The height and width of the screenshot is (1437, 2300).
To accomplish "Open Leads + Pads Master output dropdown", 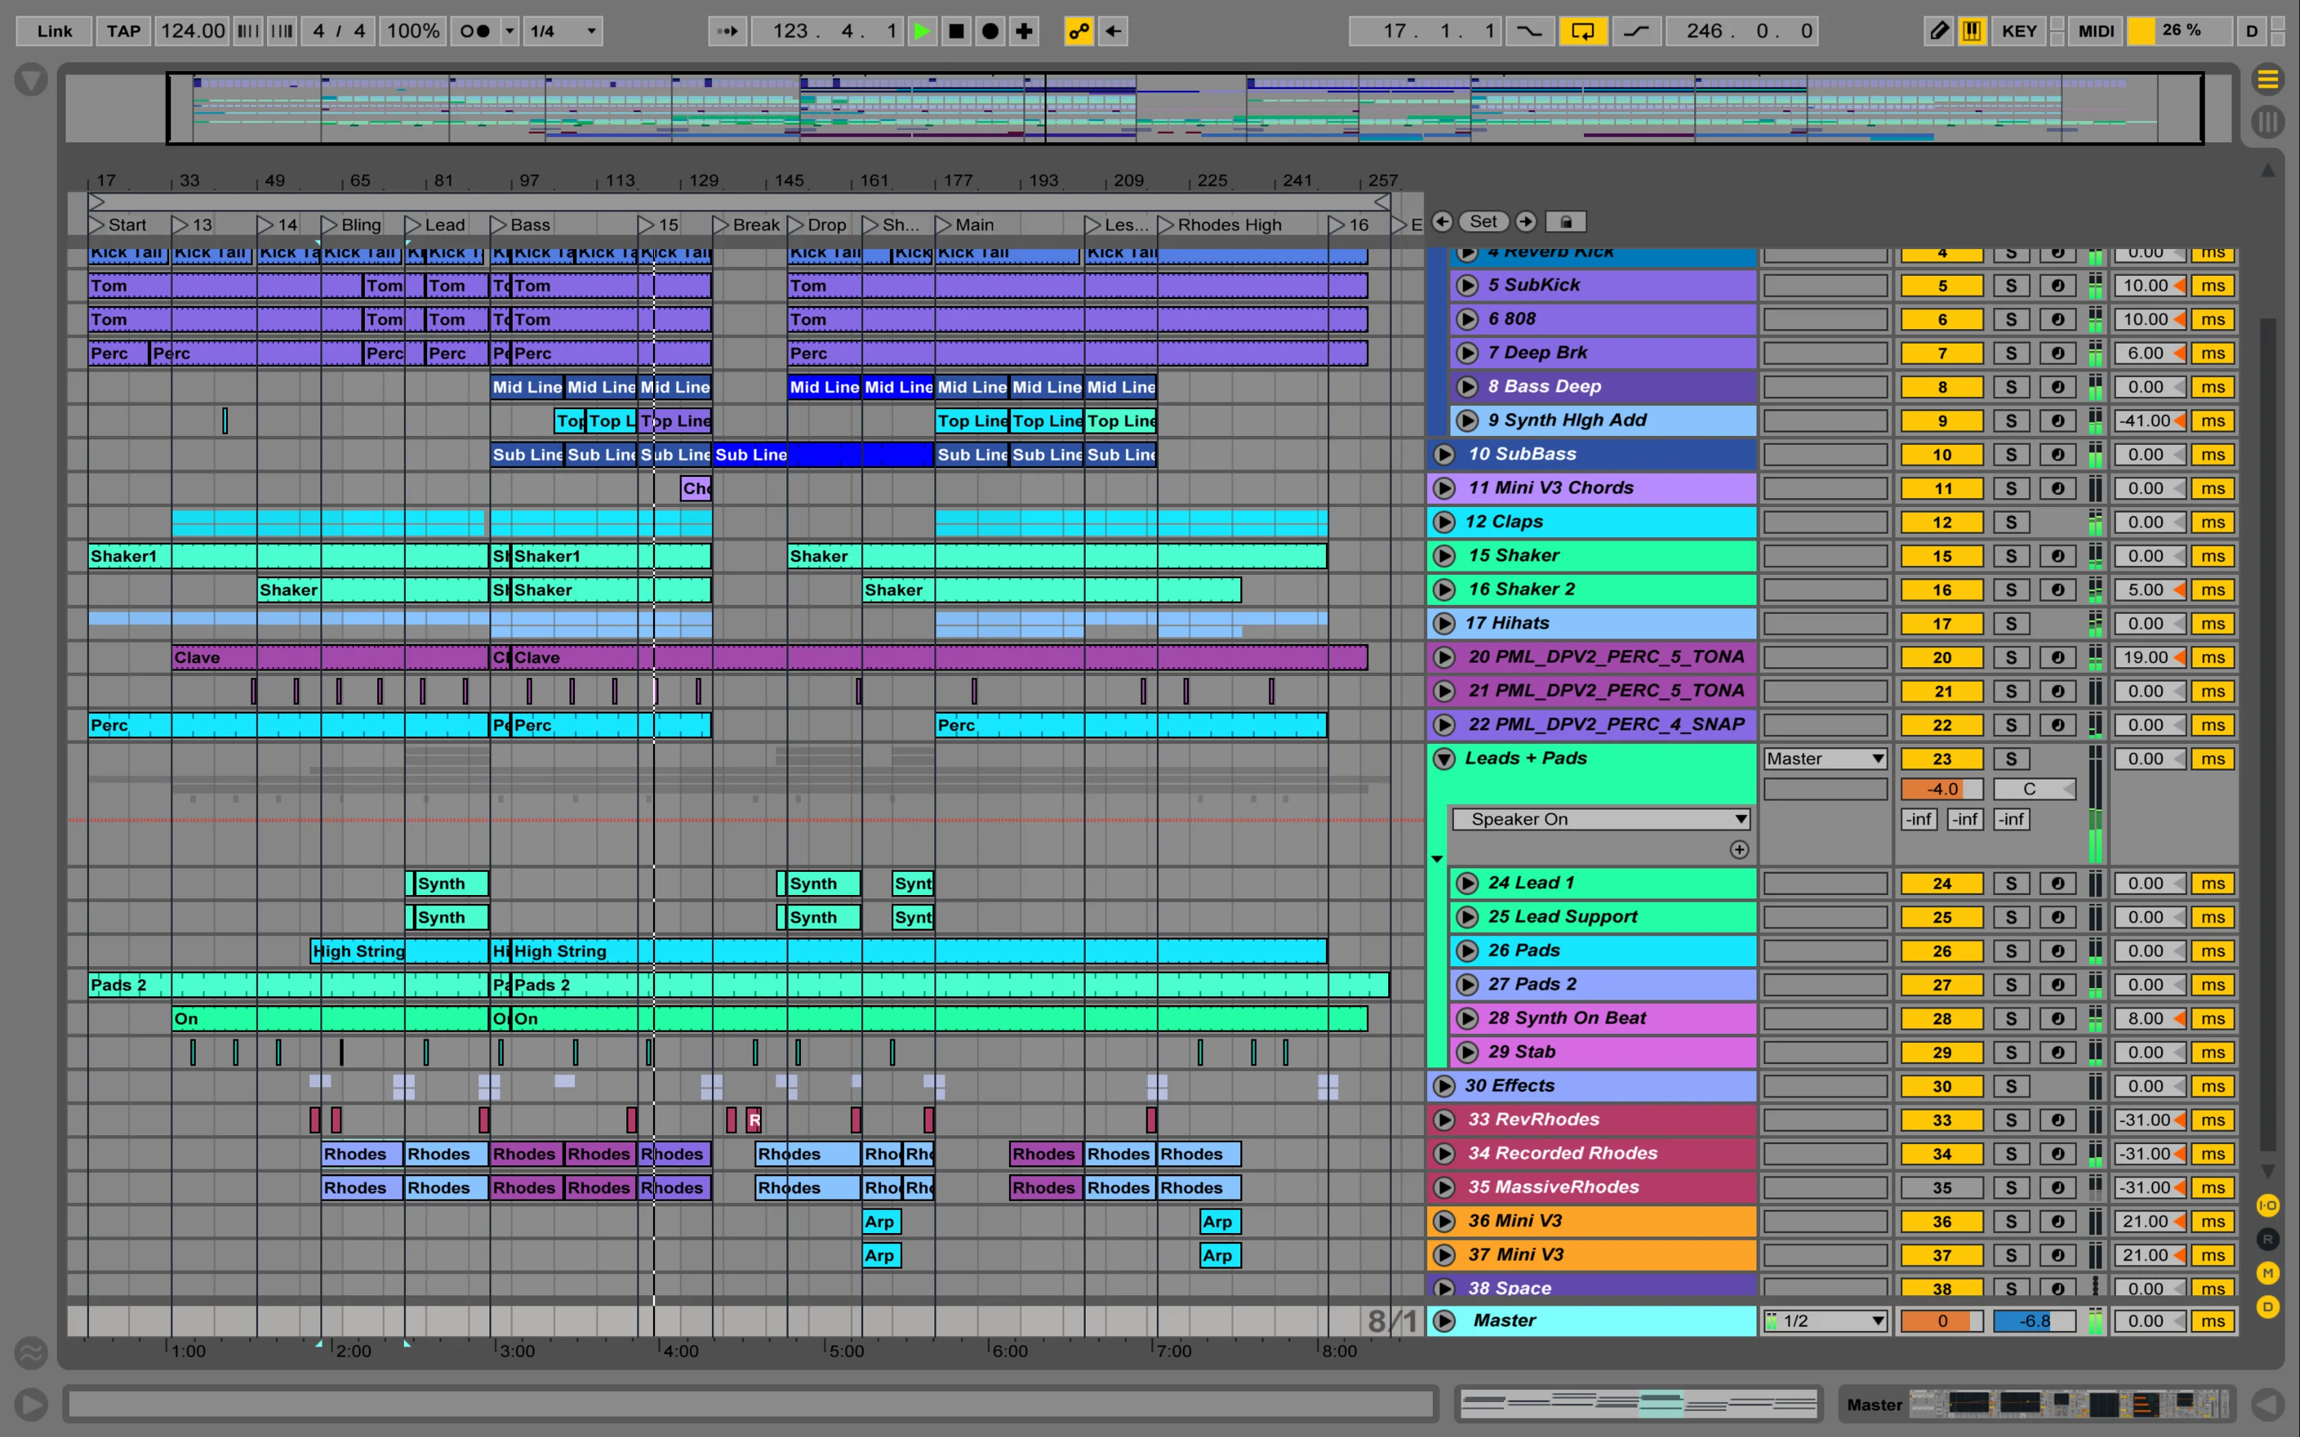I will coord(1825,758).
